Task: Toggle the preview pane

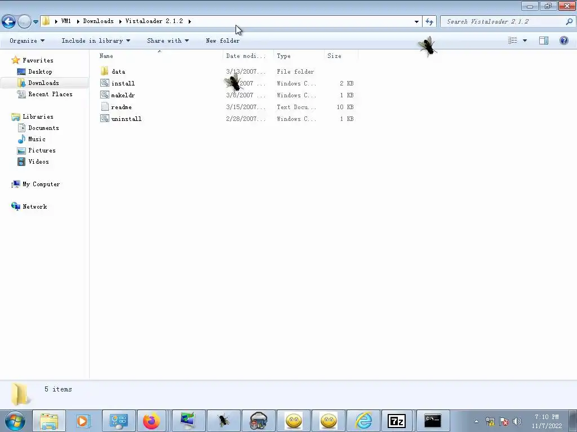Action: 544,40
